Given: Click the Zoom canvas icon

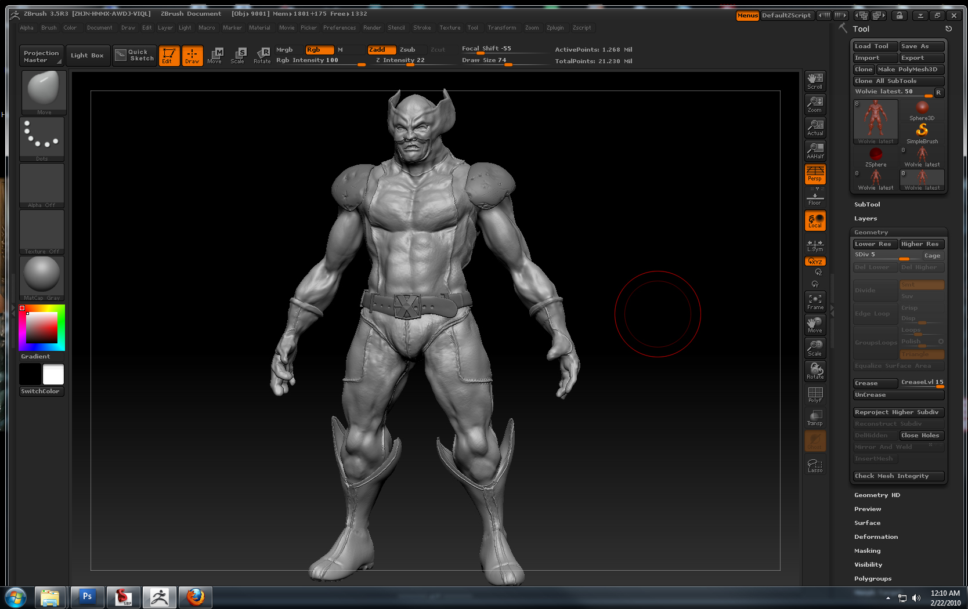Looking at the screenshot, I should (x=815, y=104).
